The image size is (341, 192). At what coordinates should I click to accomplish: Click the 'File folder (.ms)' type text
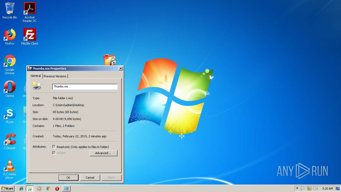[x=63, y=98]
